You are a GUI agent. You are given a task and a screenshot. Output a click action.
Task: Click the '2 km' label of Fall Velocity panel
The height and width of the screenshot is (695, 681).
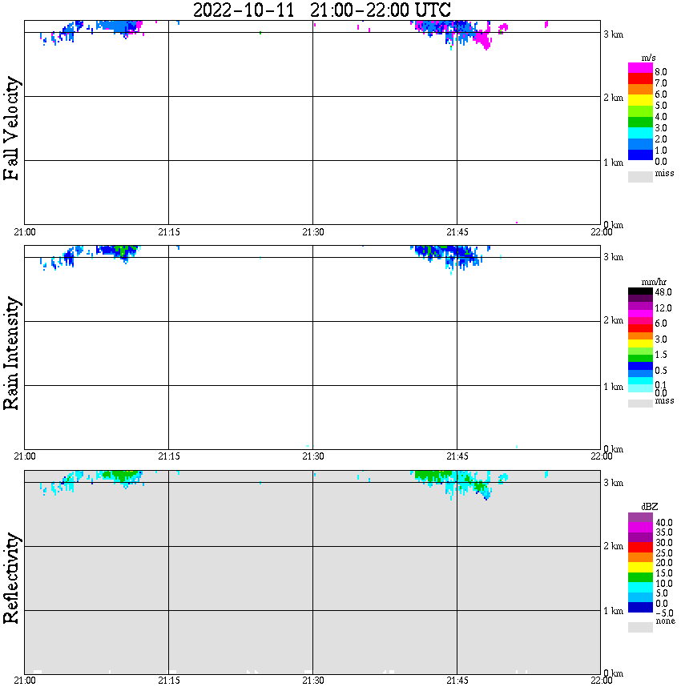[x=613, y=98]
